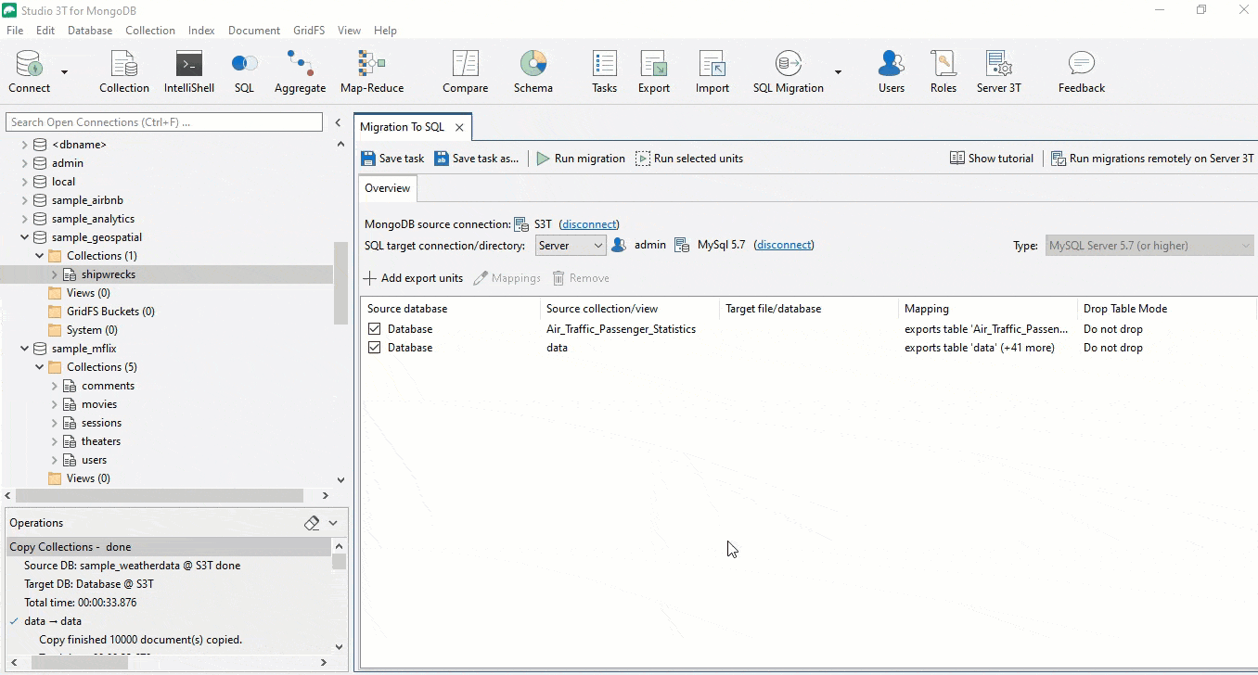Click Run selected units
Viewport: 1258px width, 675px height.
pos(689,159)
